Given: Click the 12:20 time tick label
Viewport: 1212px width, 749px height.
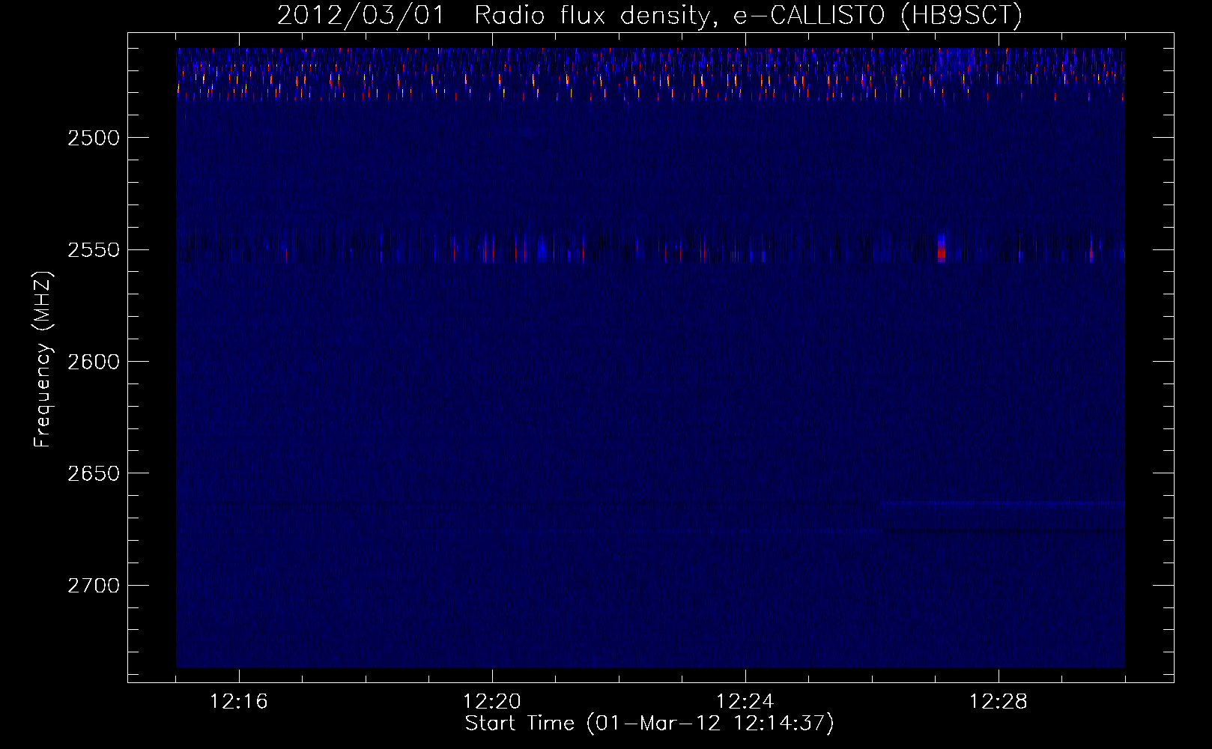Looking at the screenshot, I should (x=492, y=702).
